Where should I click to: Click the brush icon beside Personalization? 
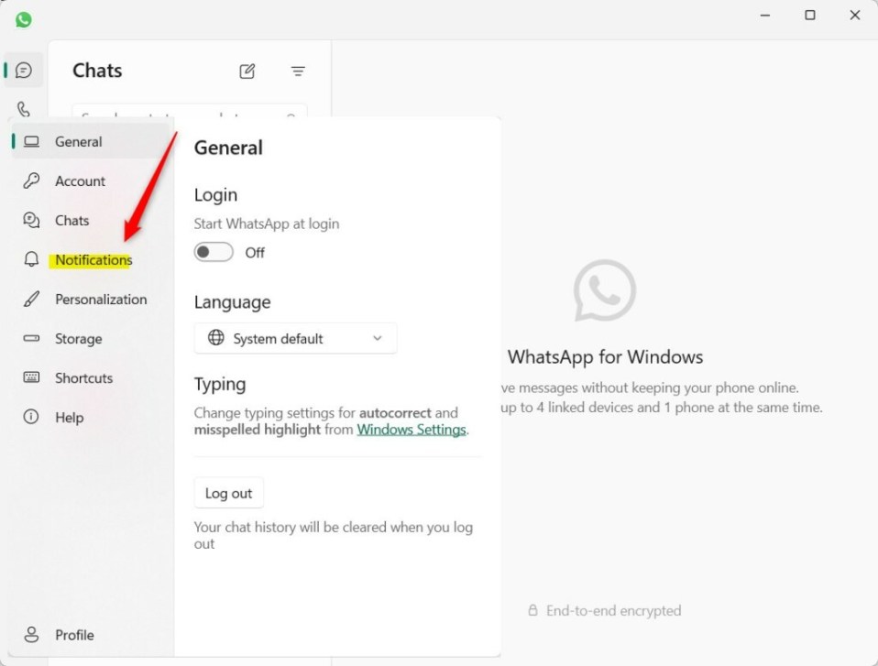pyautogui.click(x=31, y=299)
